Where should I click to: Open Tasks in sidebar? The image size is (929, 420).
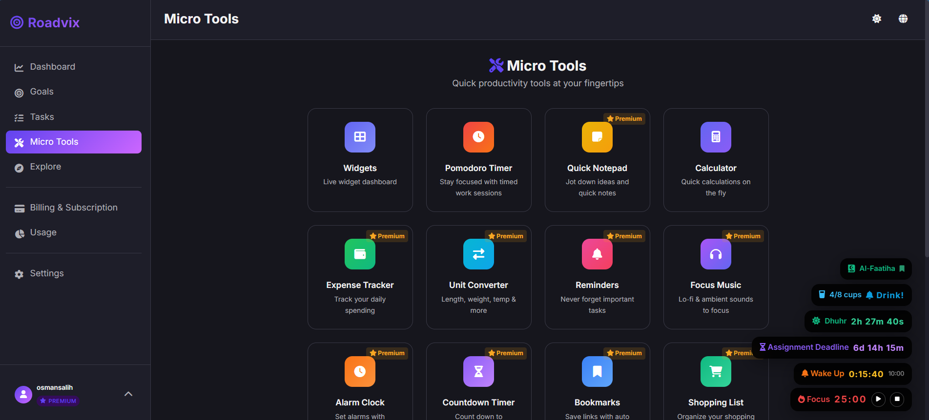pyautogui.click(x=74, y=117)
